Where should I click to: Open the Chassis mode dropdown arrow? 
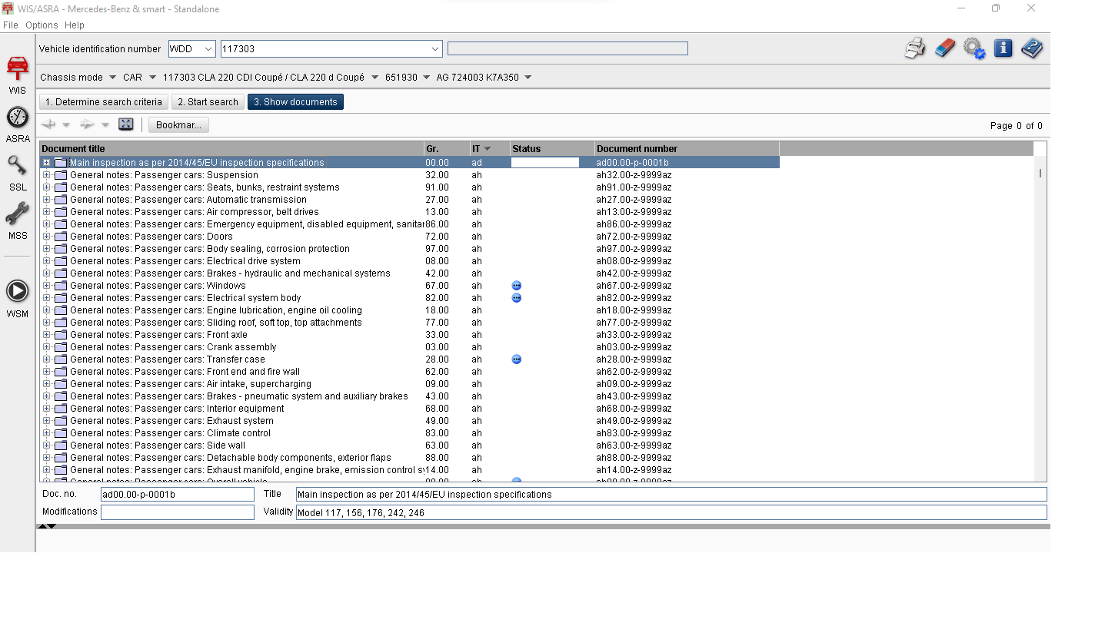[x=113, y=78]
